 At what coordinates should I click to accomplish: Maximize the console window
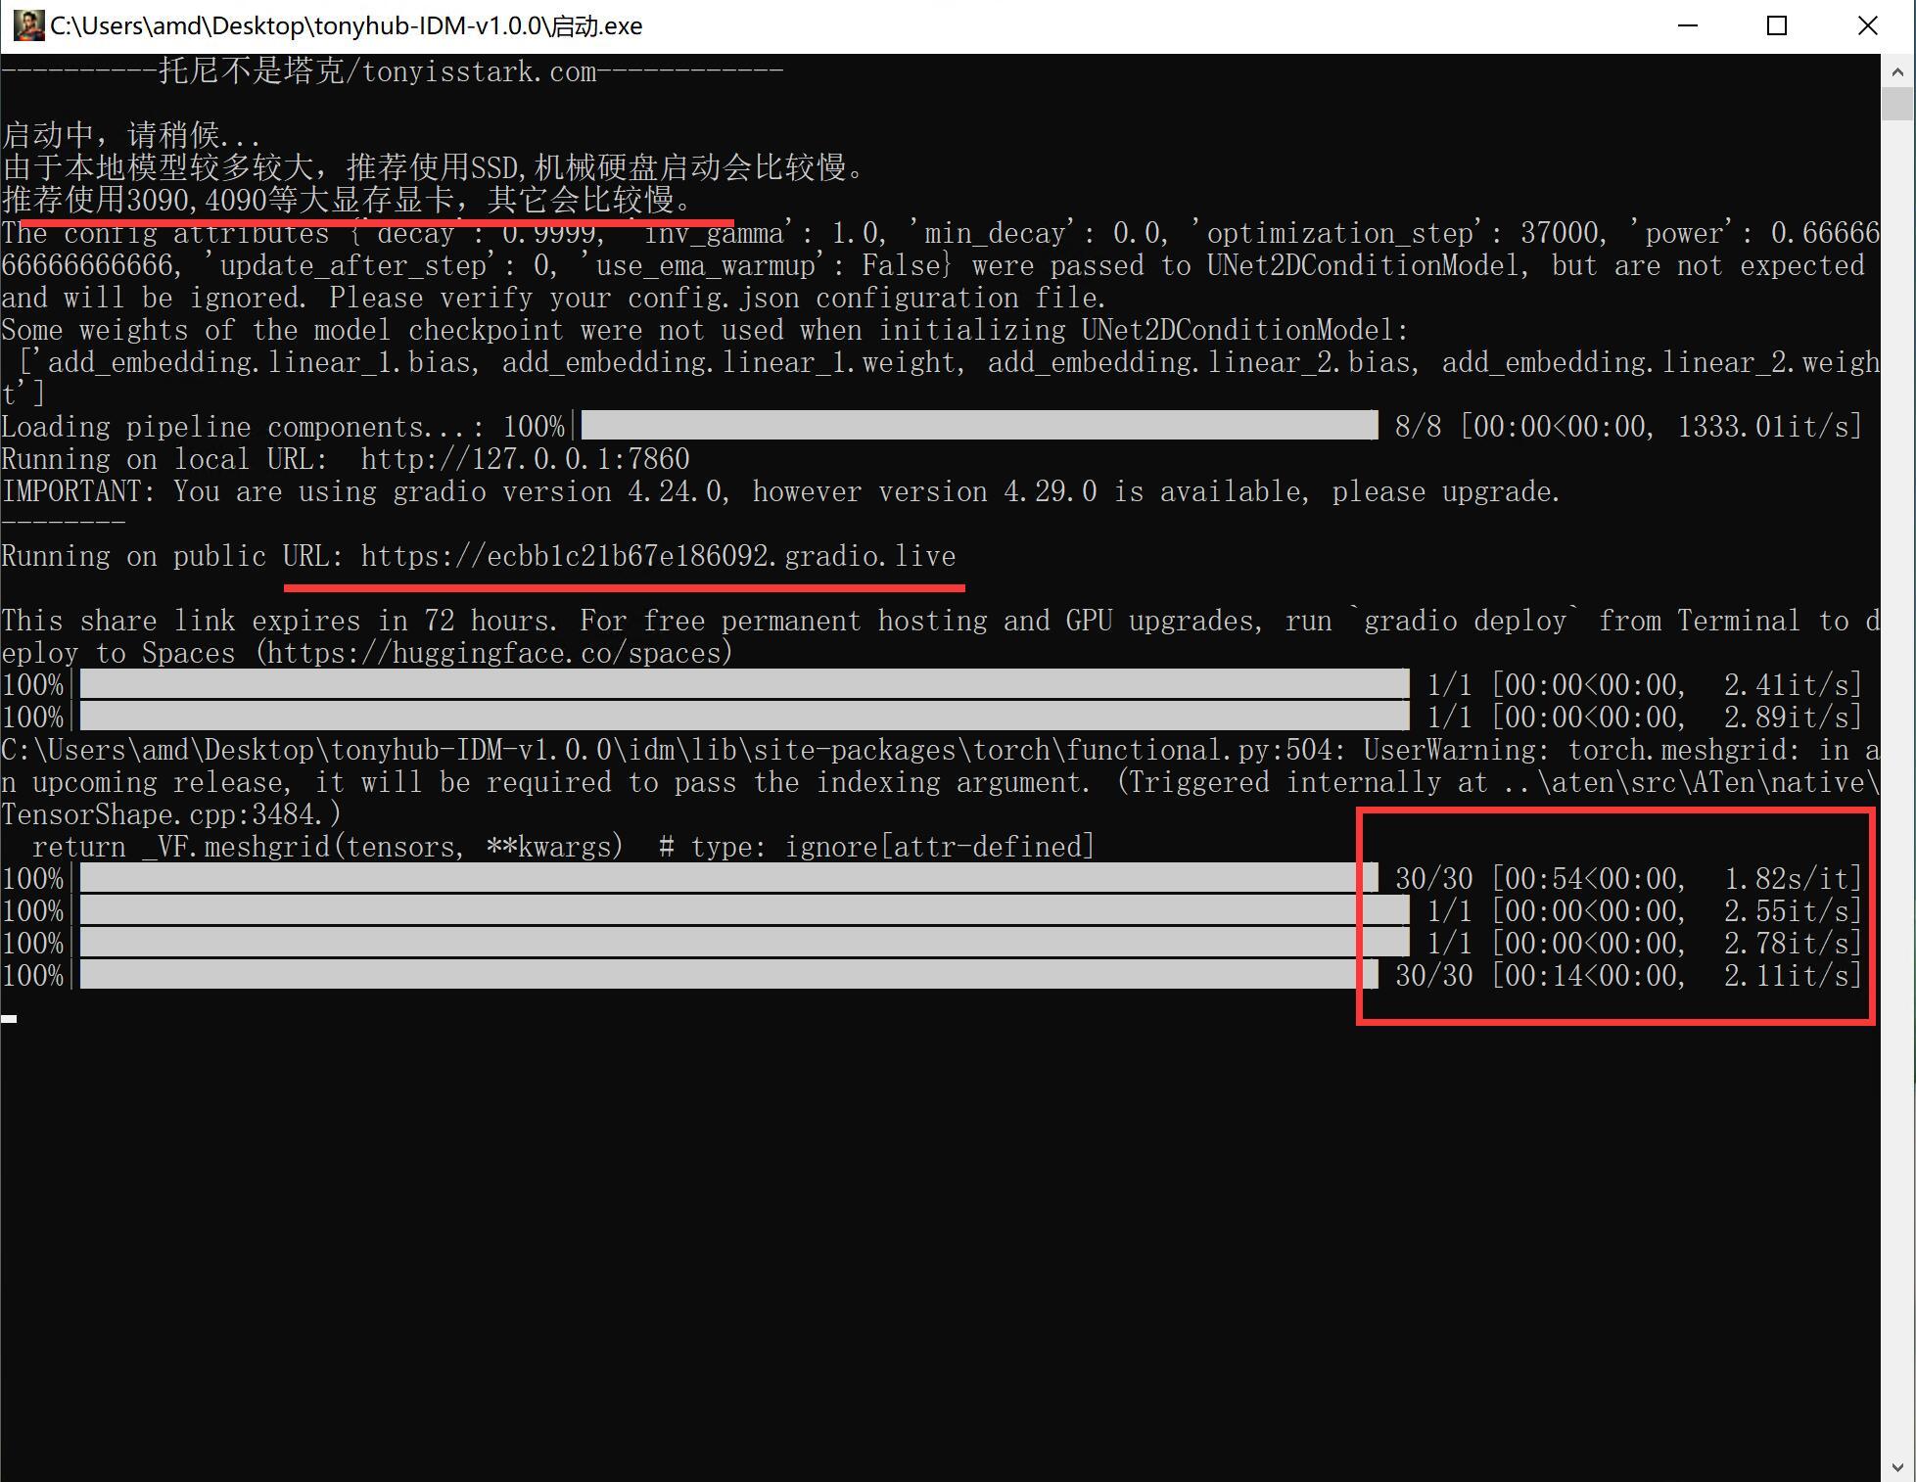tap(1776, 25)
